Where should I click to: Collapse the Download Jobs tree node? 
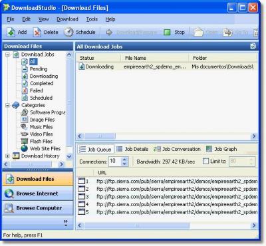7,55
